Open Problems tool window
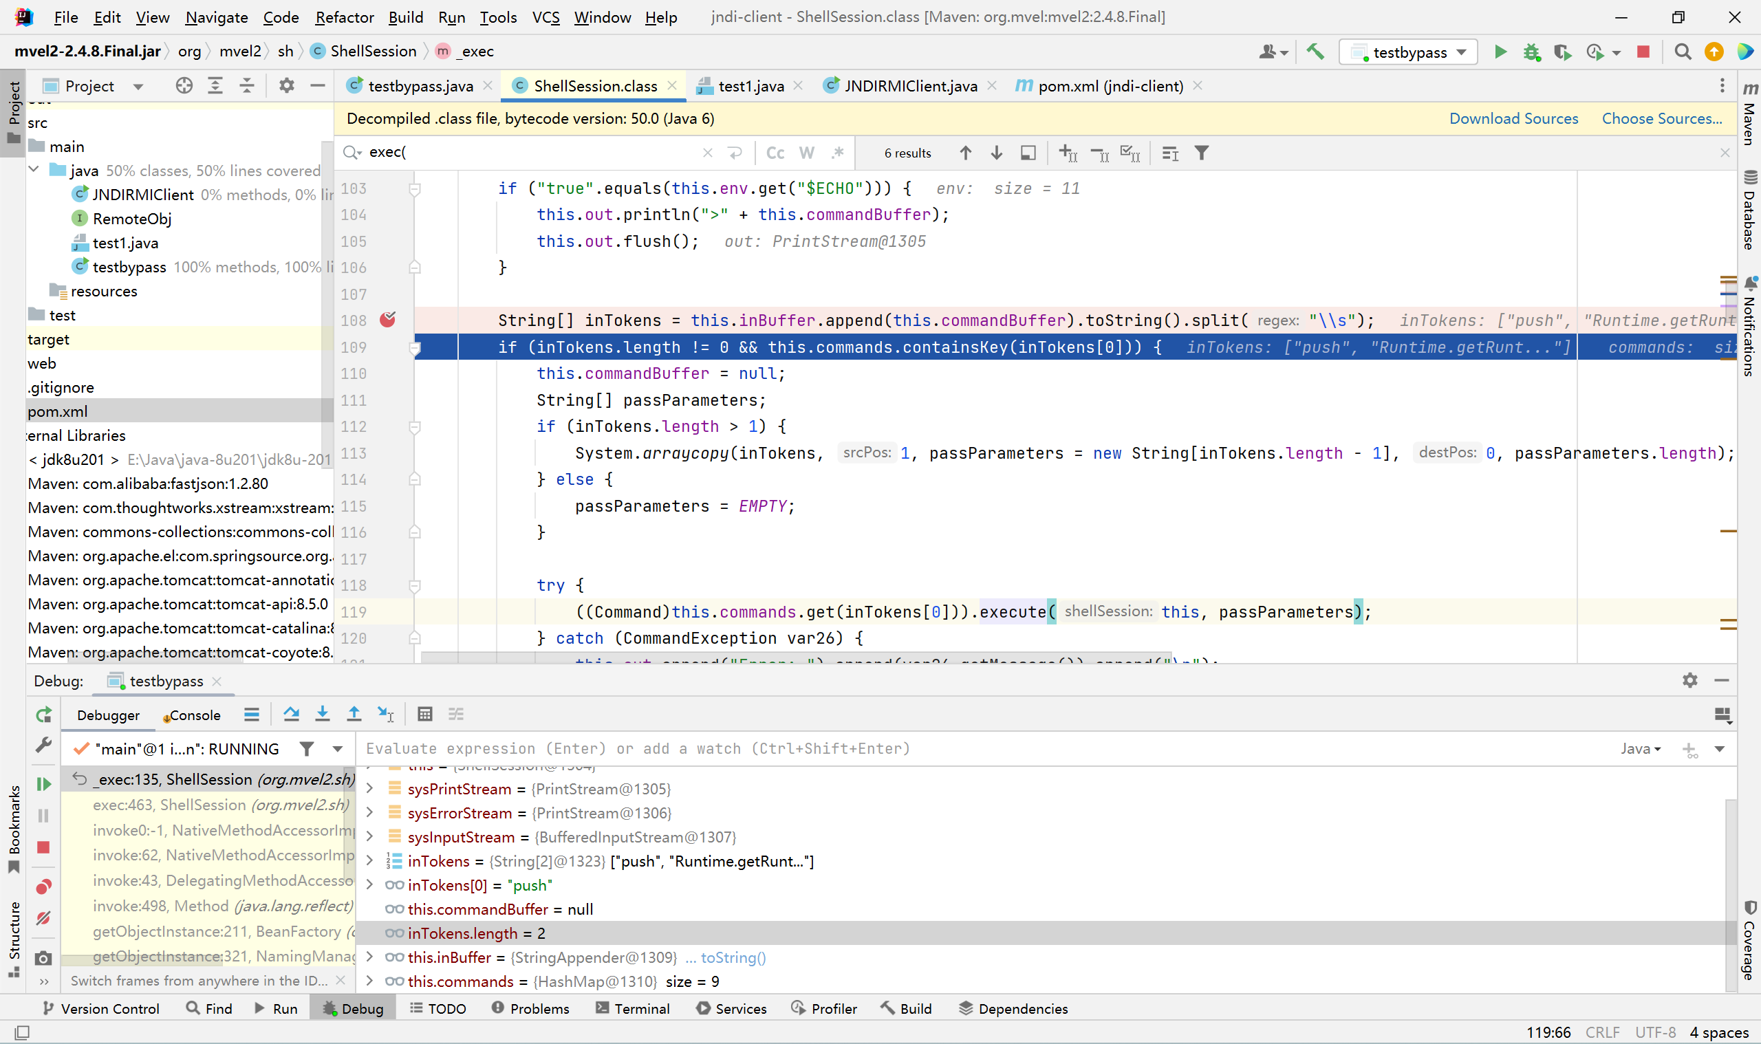The height and width of the screenshot is (1044, 1761). pyautogui.click(x=530, y=1008)
